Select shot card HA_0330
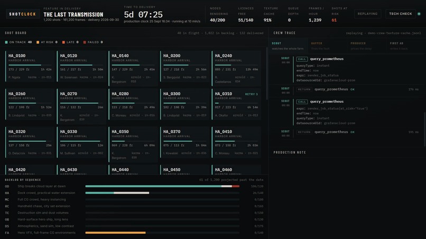The image size is (426, 239). click(x=81, y=142)
